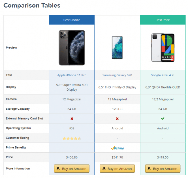Image resolution: width=188 pixels, height=178 pixels.
Task: Click Buy on Amazon for iPhone 11 Pro
Action: (x=72, y=169)
